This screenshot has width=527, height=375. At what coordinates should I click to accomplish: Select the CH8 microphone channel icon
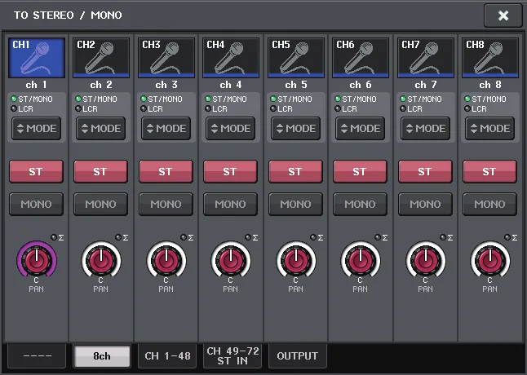(490, 58)
